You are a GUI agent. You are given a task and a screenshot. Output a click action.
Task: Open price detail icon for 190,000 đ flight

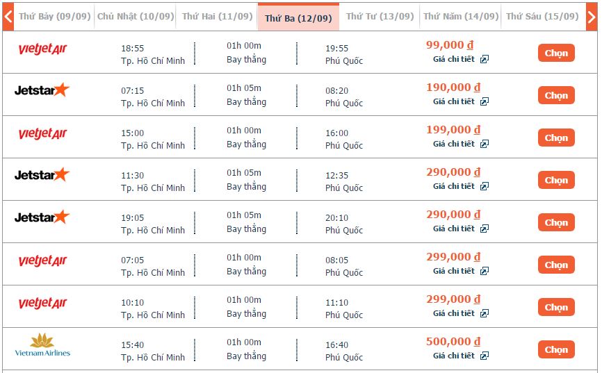tap(484, 101)
